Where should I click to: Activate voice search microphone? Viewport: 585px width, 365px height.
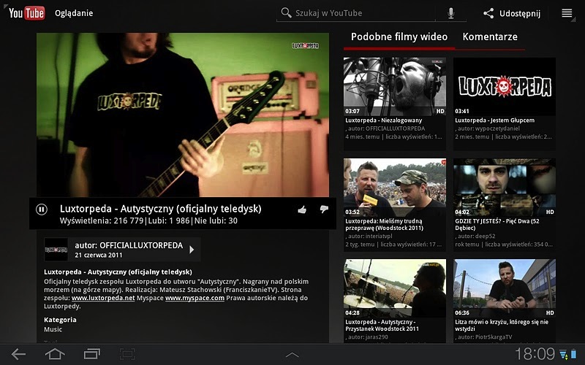[450, 13]
